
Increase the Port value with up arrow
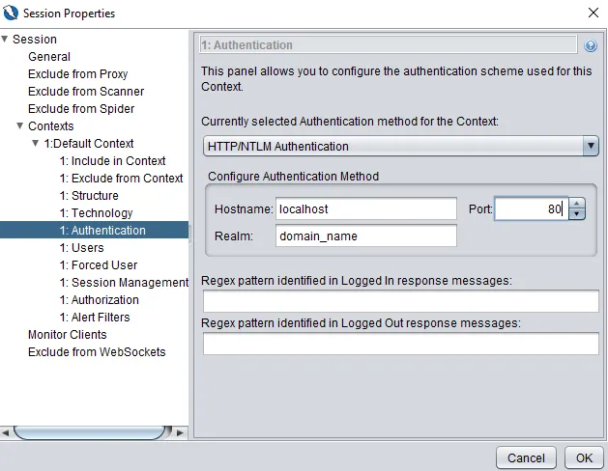point(577,204)
